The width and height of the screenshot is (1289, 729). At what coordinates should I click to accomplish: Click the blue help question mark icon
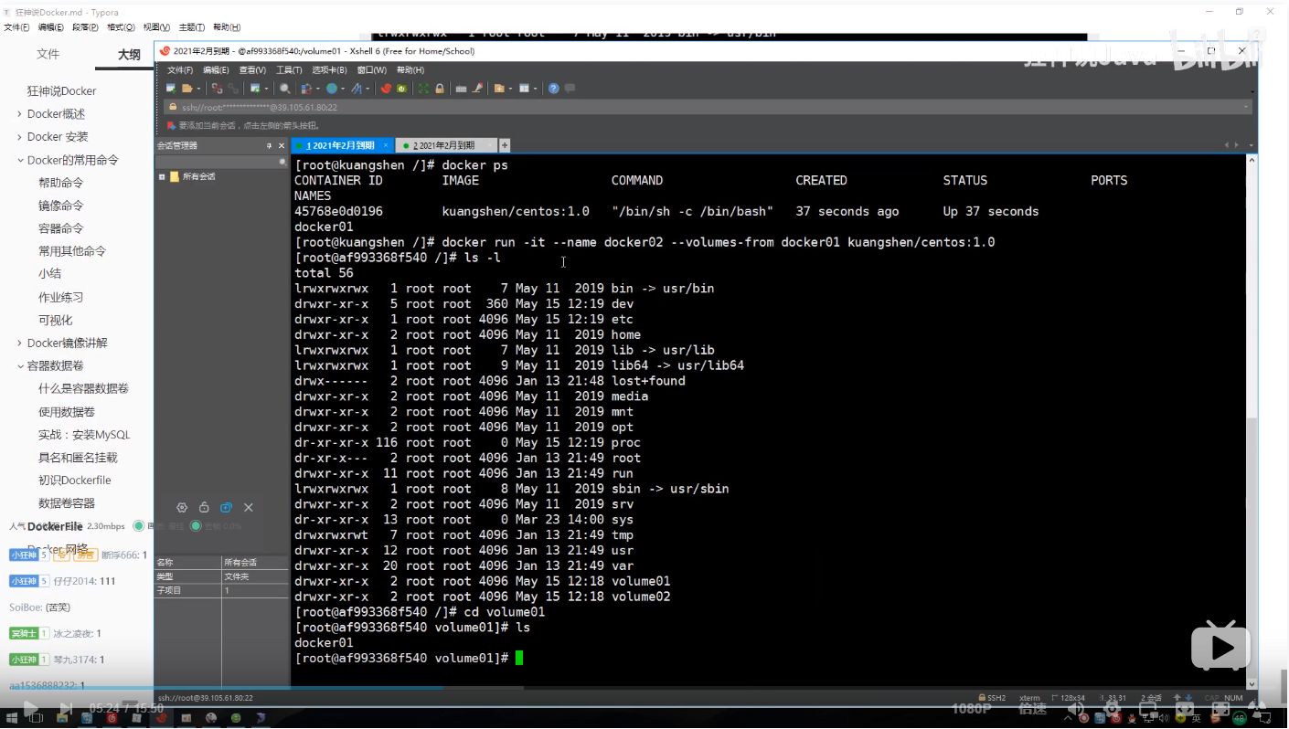tap(553, 89)
